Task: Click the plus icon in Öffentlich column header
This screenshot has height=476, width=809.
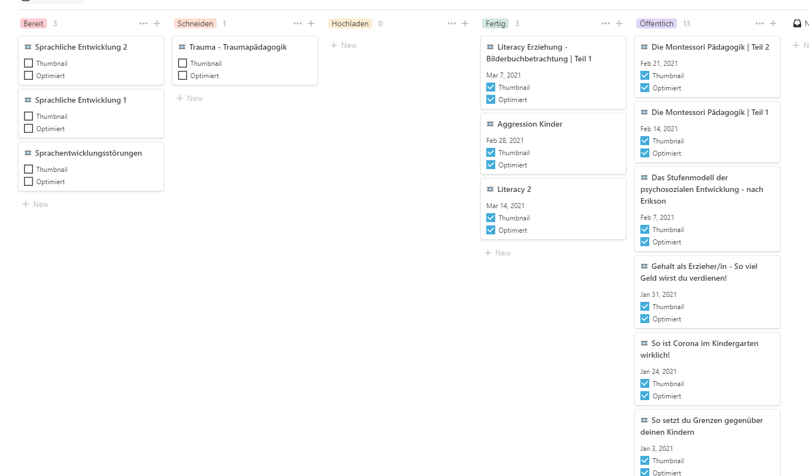Action: click(x=773, y=23)
